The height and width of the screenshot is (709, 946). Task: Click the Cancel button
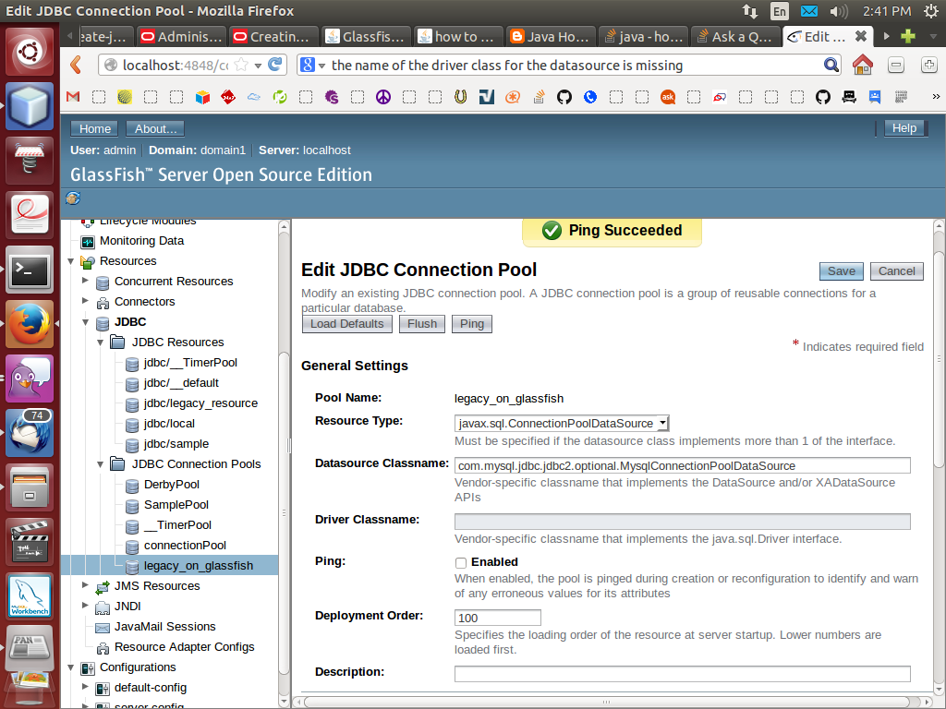(896, 271)
